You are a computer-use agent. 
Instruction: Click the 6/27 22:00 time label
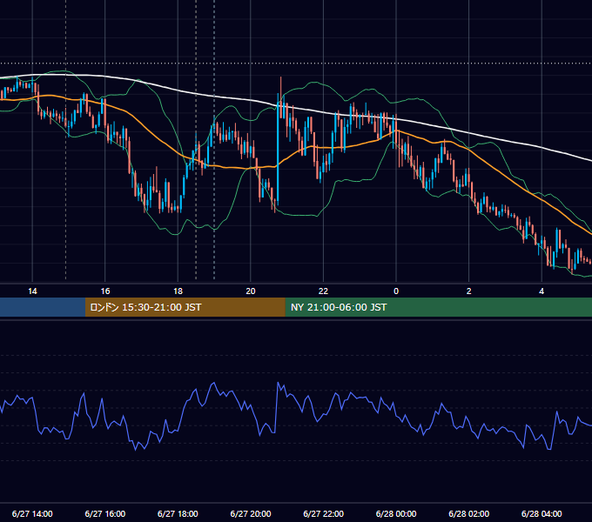(323, 513)
